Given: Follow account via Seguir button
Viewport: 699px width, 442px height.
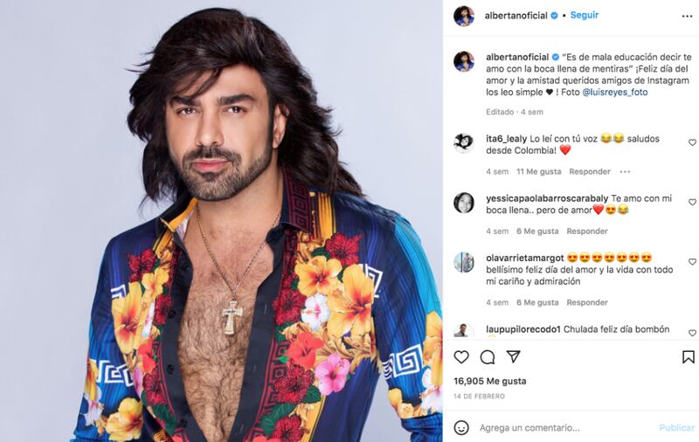Looking at the screenshot, I should 585,15.
